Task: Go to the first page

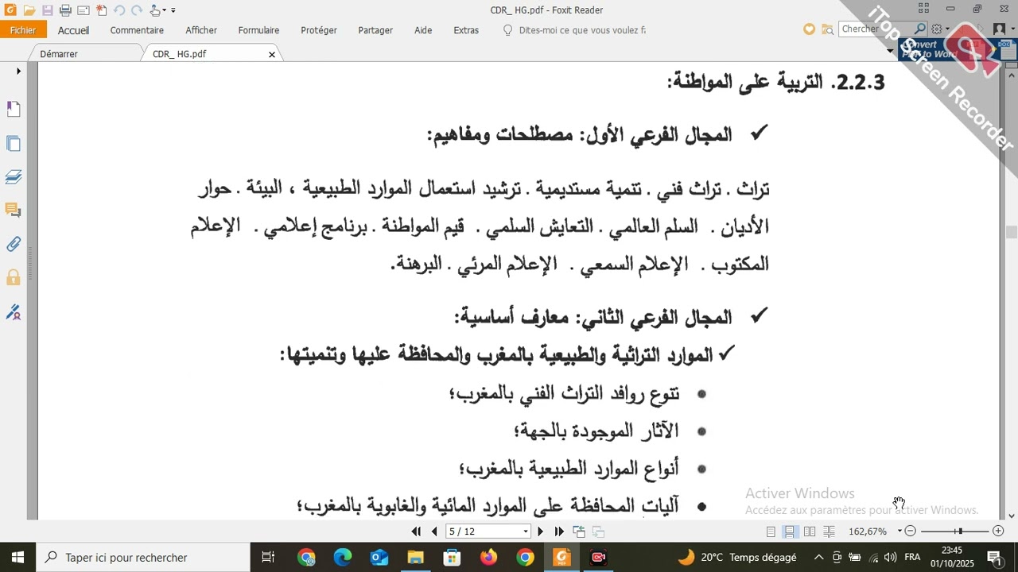Action: pos(416,531)
